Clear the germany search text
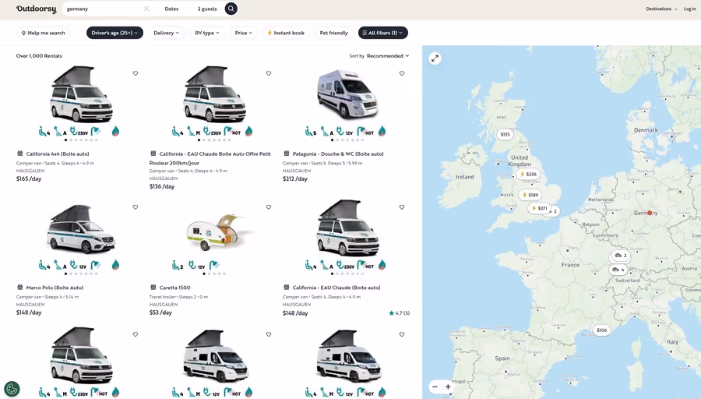The height and width of the screenshot is (399, 701). tap(146, 9)
